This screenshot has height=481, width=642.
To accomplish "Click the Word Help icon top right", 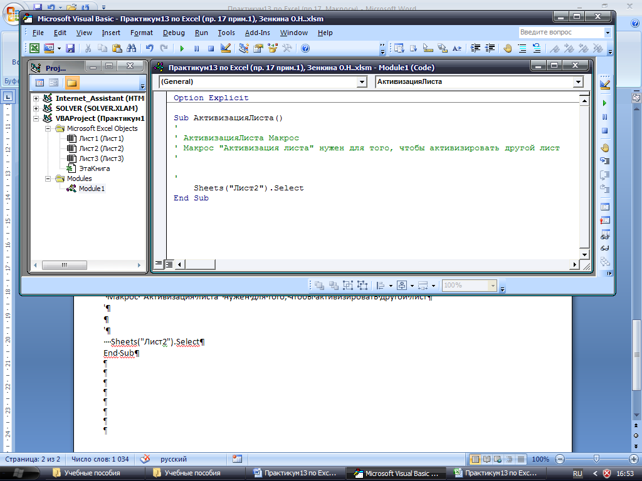I will coord(635,24).
